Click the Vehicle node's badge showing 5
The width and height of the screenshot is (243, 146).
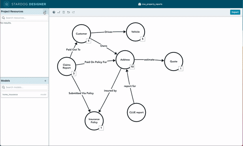pyautogui.click(x=143, y=39)
